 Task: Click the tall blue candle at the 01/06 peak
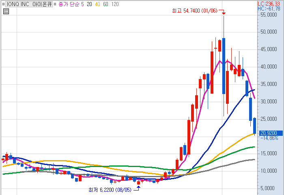pos(224,66)
